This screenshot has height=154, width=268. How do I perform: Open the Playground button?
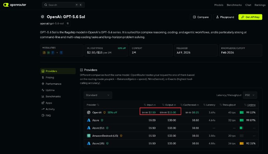(225, 17)
